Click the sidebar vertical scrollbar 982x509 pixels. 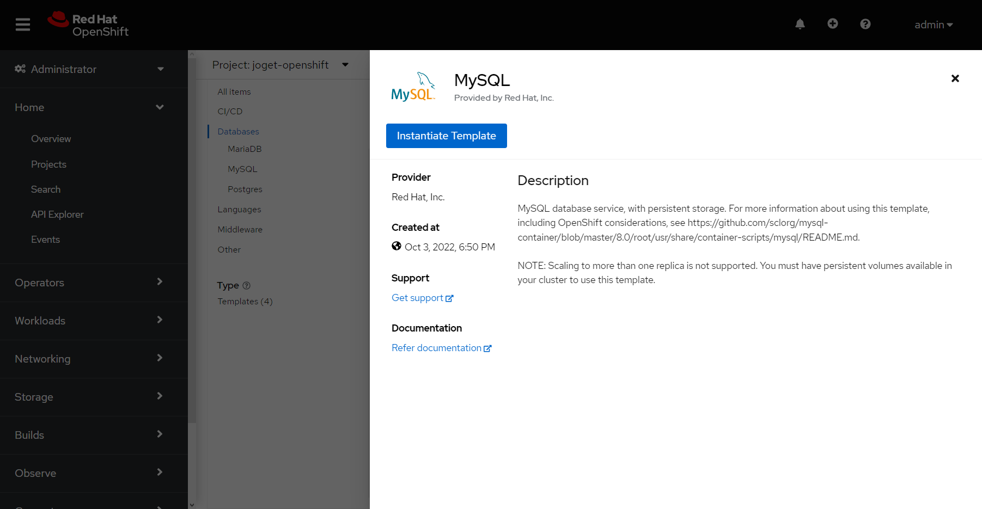pyautogui.click(x=191, y=272)
